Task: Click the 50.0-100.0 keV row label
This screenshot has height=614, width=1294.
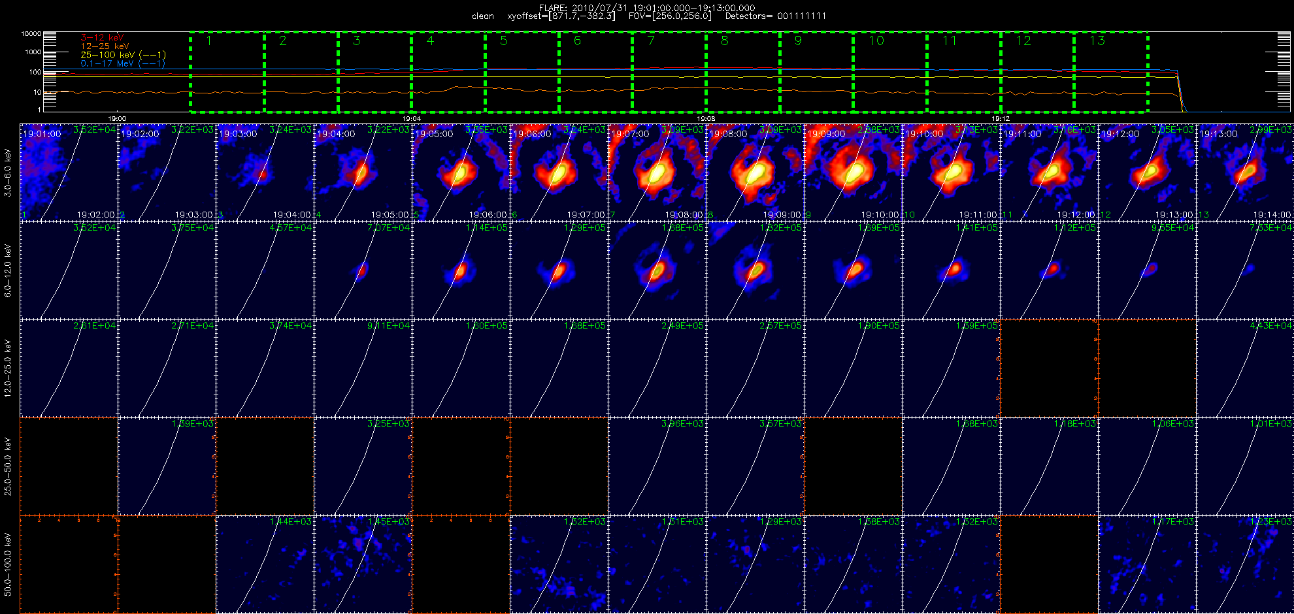Action: pos(8,564)
